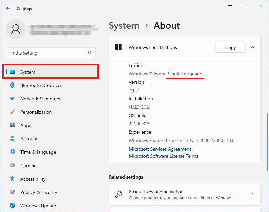The width and height of the screenshot is (269, 212).
Task: Click the Windows logo in specifications header
Action: [118, 47]
